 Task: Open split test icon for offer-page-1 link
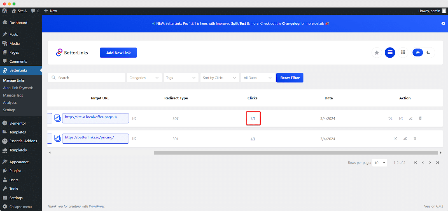coord(391,118)
